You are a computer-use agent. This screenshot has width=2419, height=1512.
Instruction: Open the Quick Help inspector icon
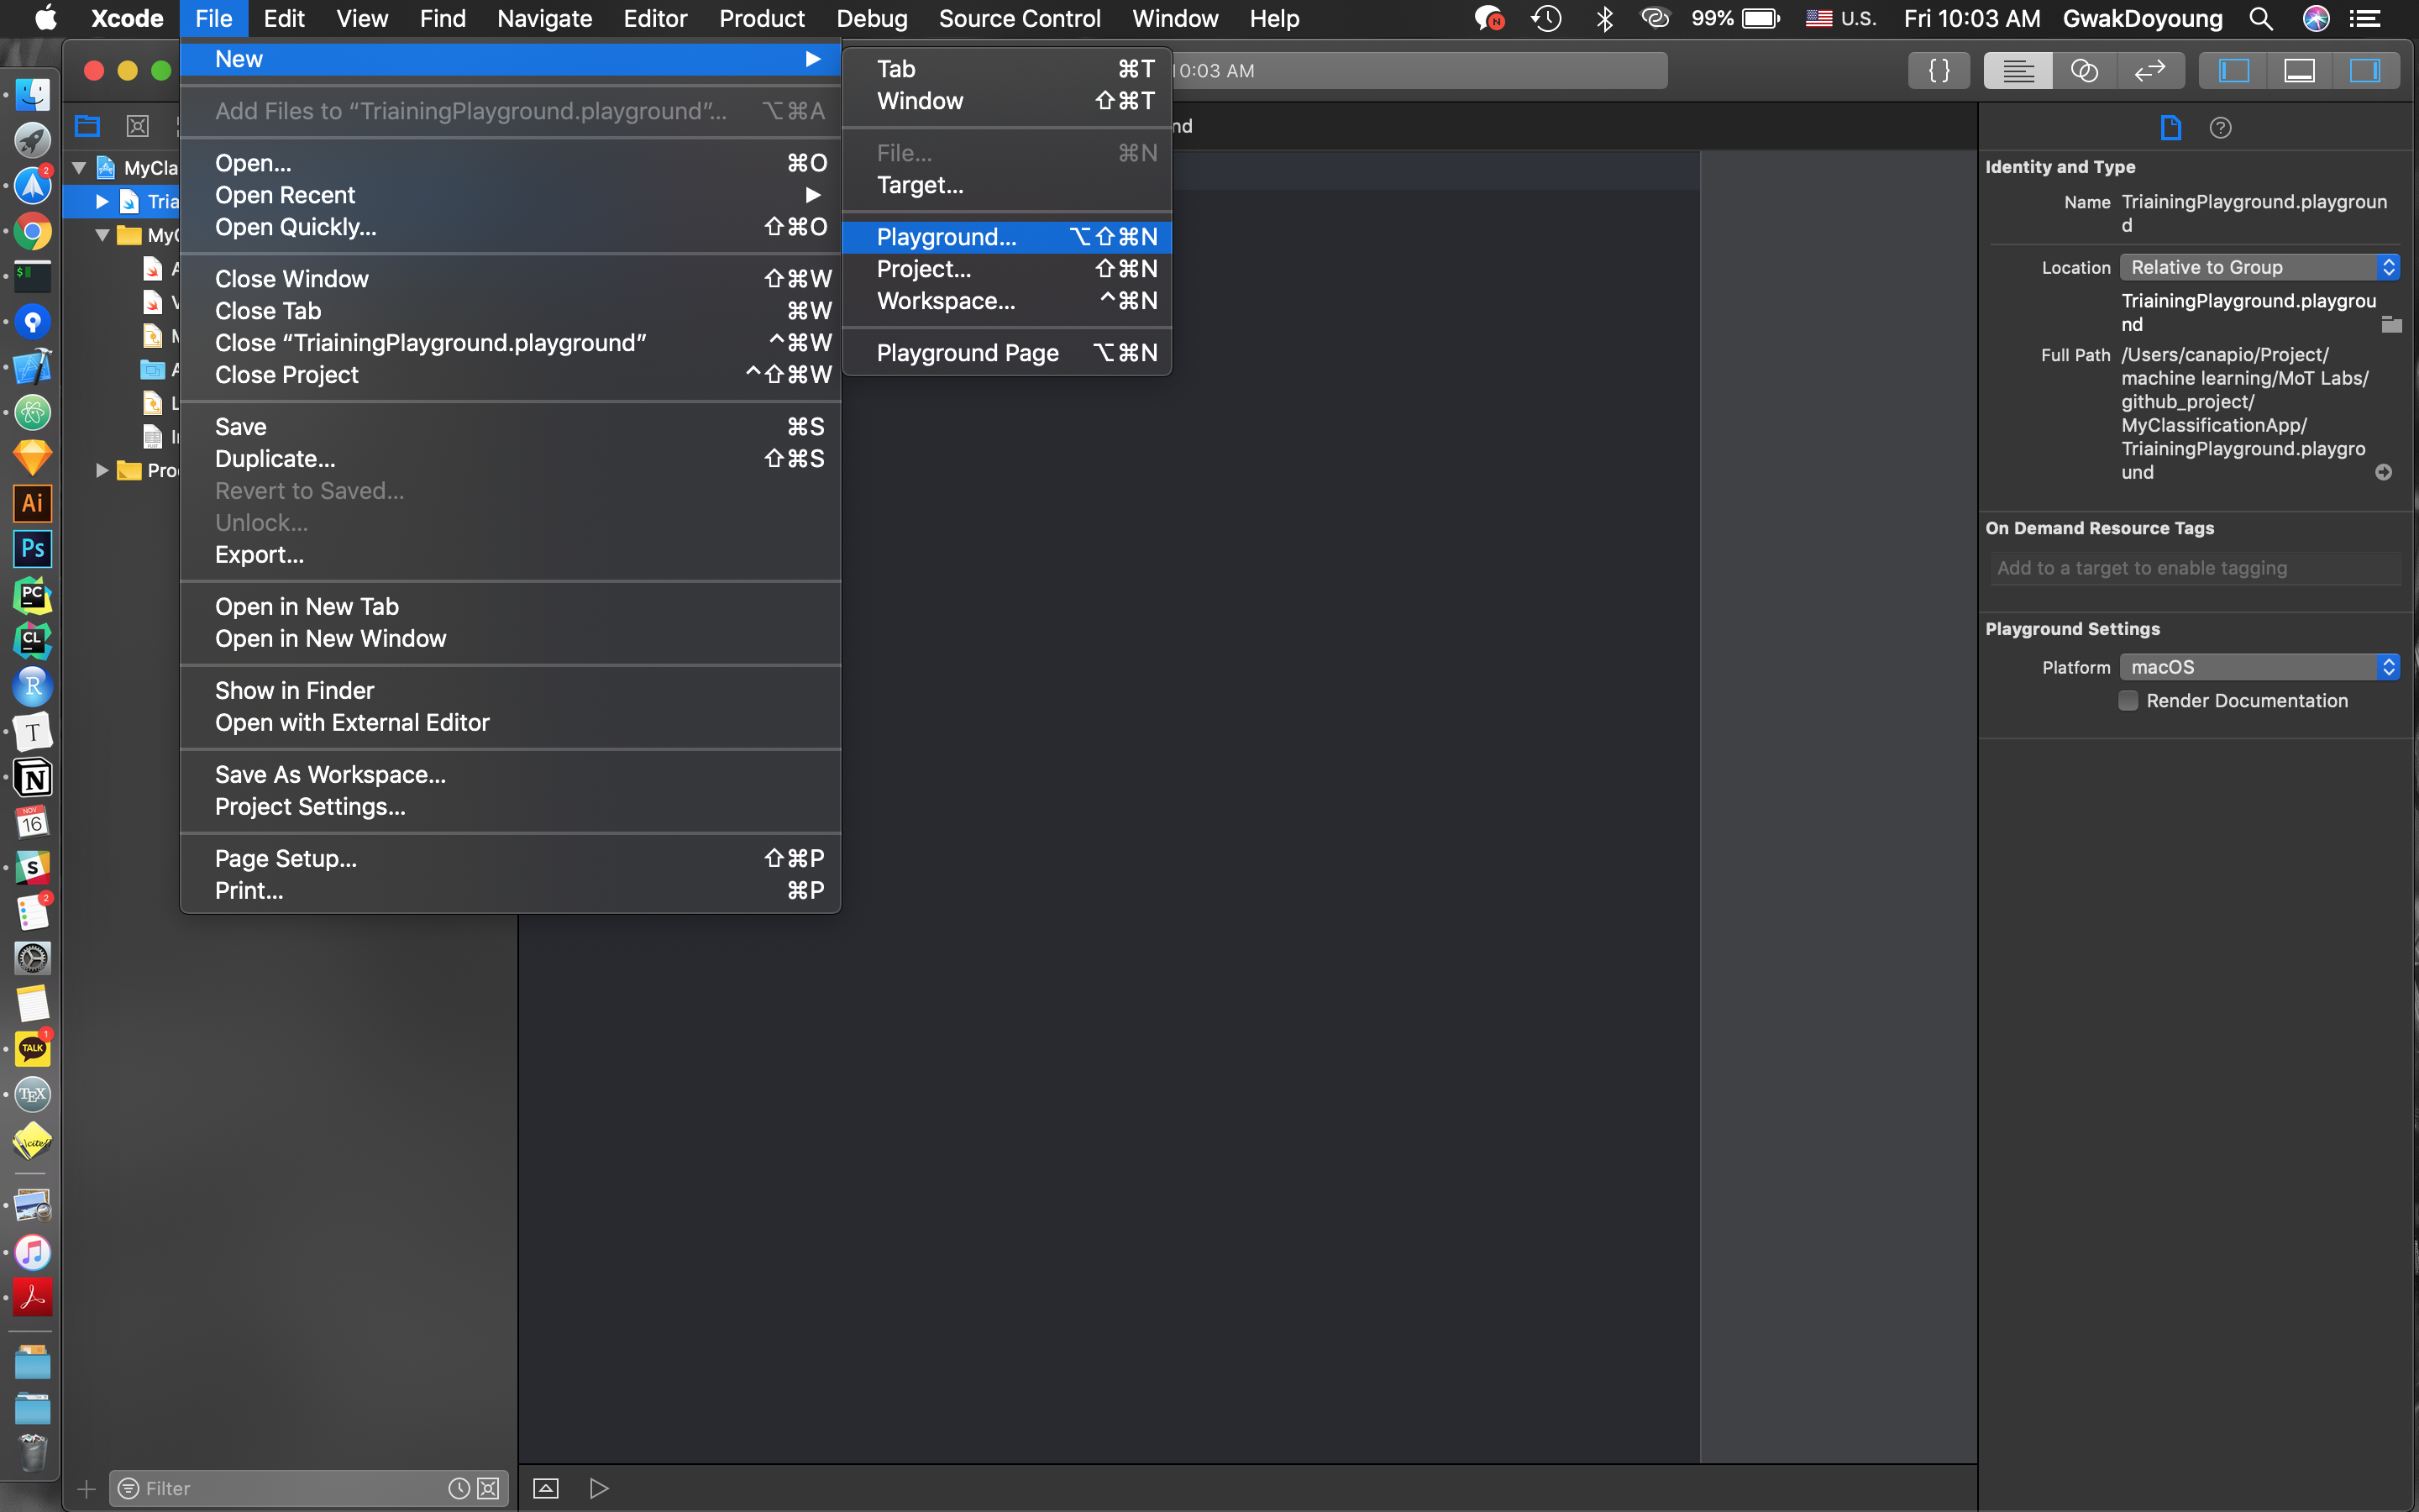pos(2220,128)
